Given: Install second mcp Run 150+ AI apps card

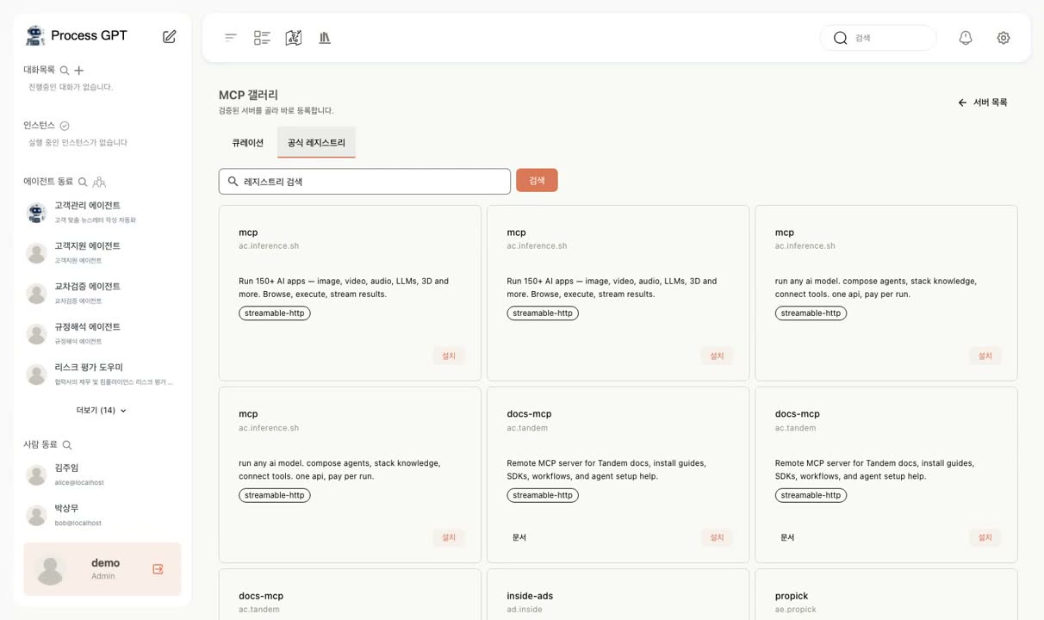Looking at the screenshot, I should 717,356.
